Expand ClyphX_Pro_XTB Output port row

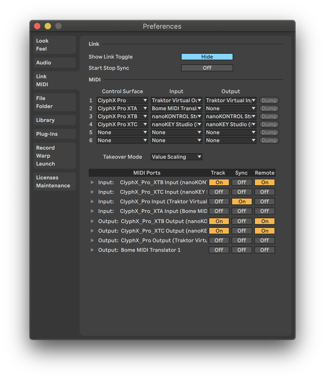click(92, 221)
